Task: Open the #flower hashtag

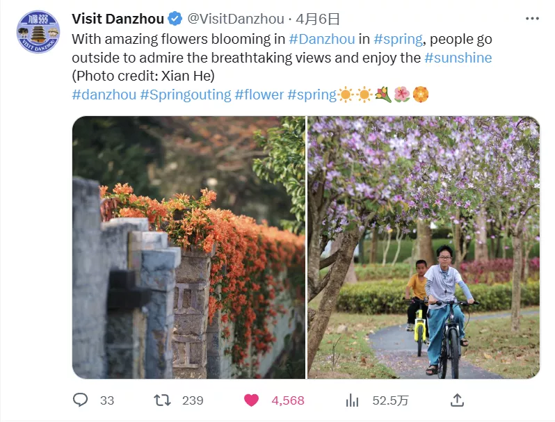Action: (259, 95)
